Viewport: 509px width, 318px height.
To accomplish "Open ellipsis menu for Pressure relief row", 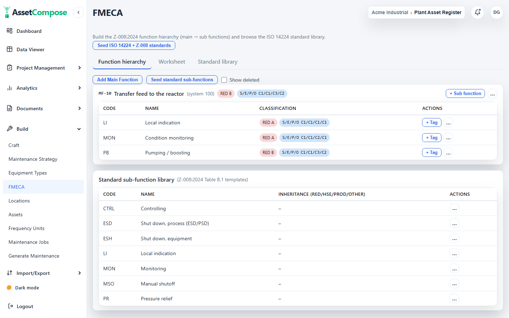I will coord(455,299).
